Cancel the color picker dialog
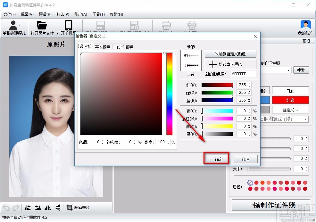Screen dimensions: 316x222 click(x=245, y=159)
